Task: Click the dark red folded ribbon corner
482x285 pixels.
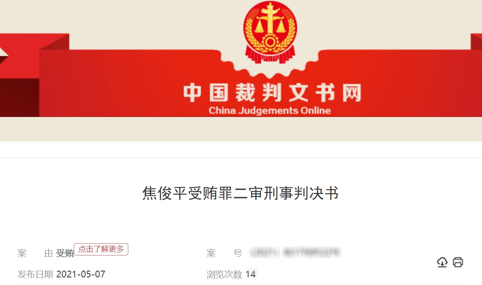Action: [19, 98]
